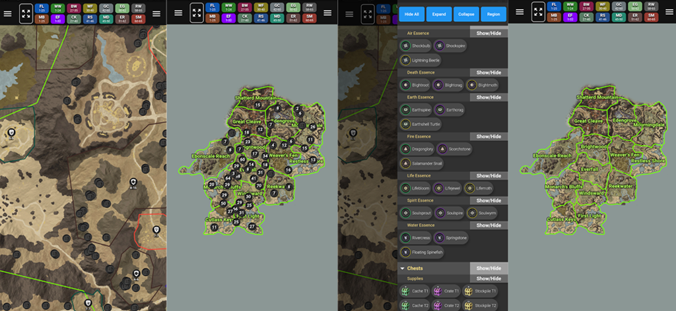
Task: Toggle the Dragonglory filter
Action: click(417, 149)
